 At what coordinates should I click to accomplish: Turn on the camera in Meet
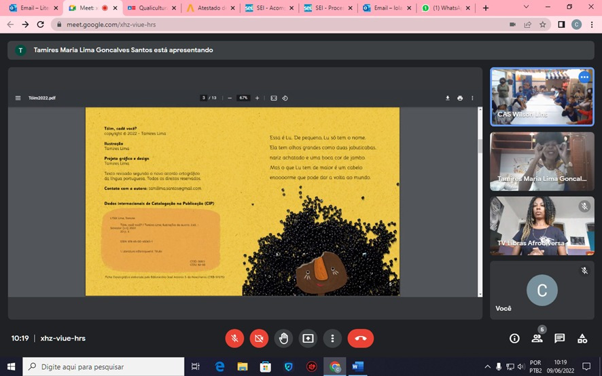259,339
